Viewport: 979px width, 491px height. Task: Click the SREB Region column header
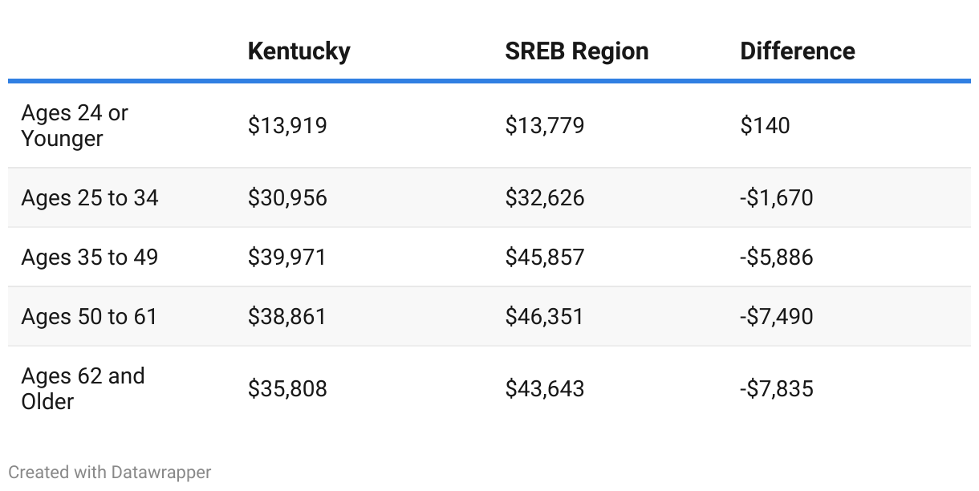576,51
